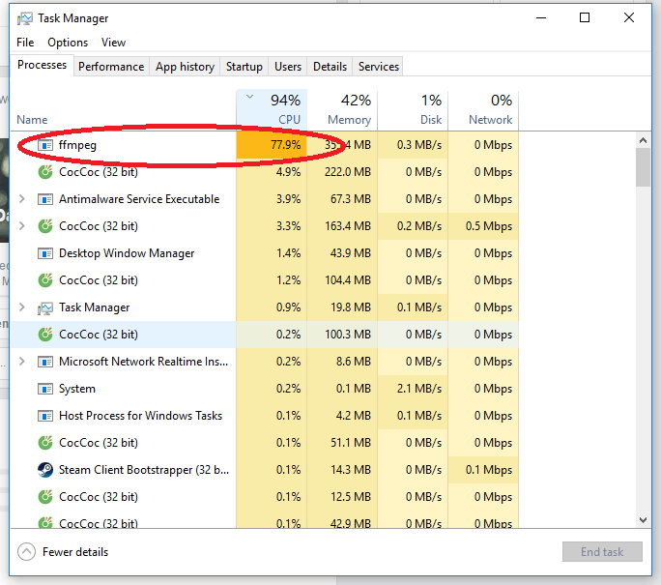Sort by the Name column header
Screen dimensions: 661x585
point(32,120)
